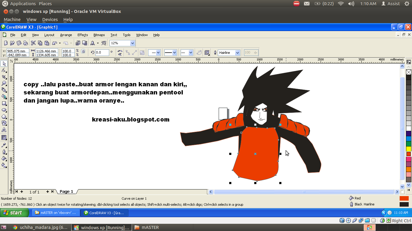Click the Open file icon
This screenshot has width=412, height=231.
[x=12, y=43]
